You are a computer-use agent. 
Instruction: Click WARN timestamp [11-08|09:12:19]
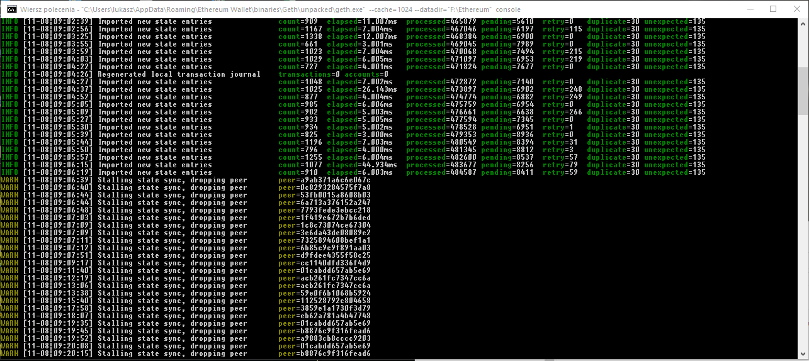(x=58, y=278)
